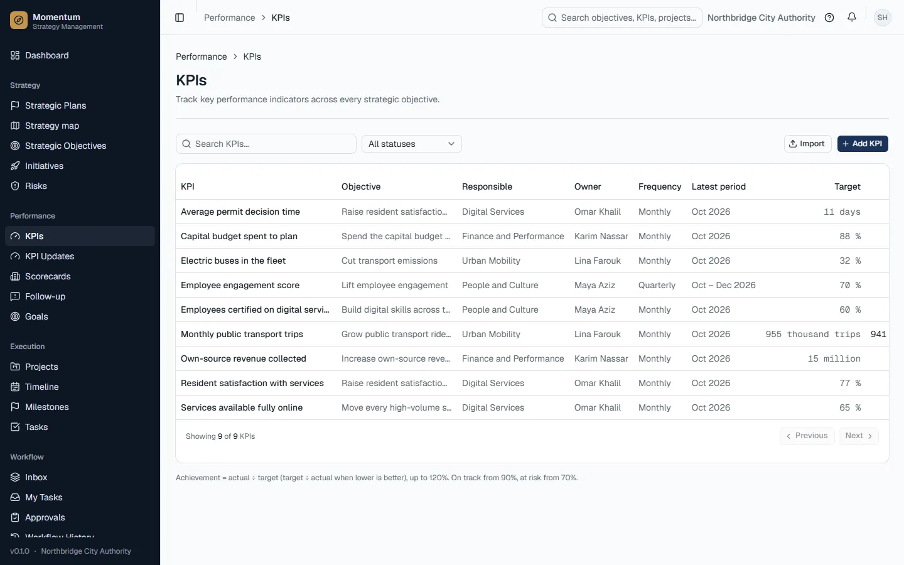Open Tasks in the sidebar
Viewport: 904px width, 565px height.
[x=80, y=427]
